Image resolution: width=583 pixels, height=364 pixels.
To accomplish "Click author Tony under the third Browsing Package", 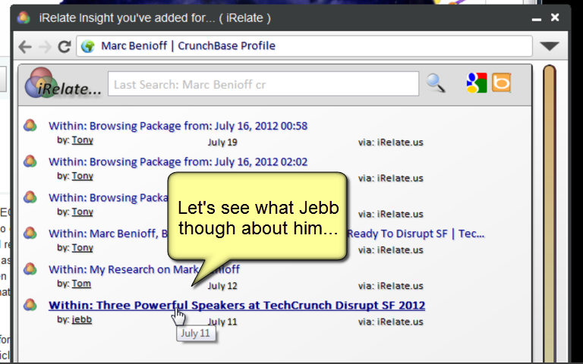I will tap(82, 212).
